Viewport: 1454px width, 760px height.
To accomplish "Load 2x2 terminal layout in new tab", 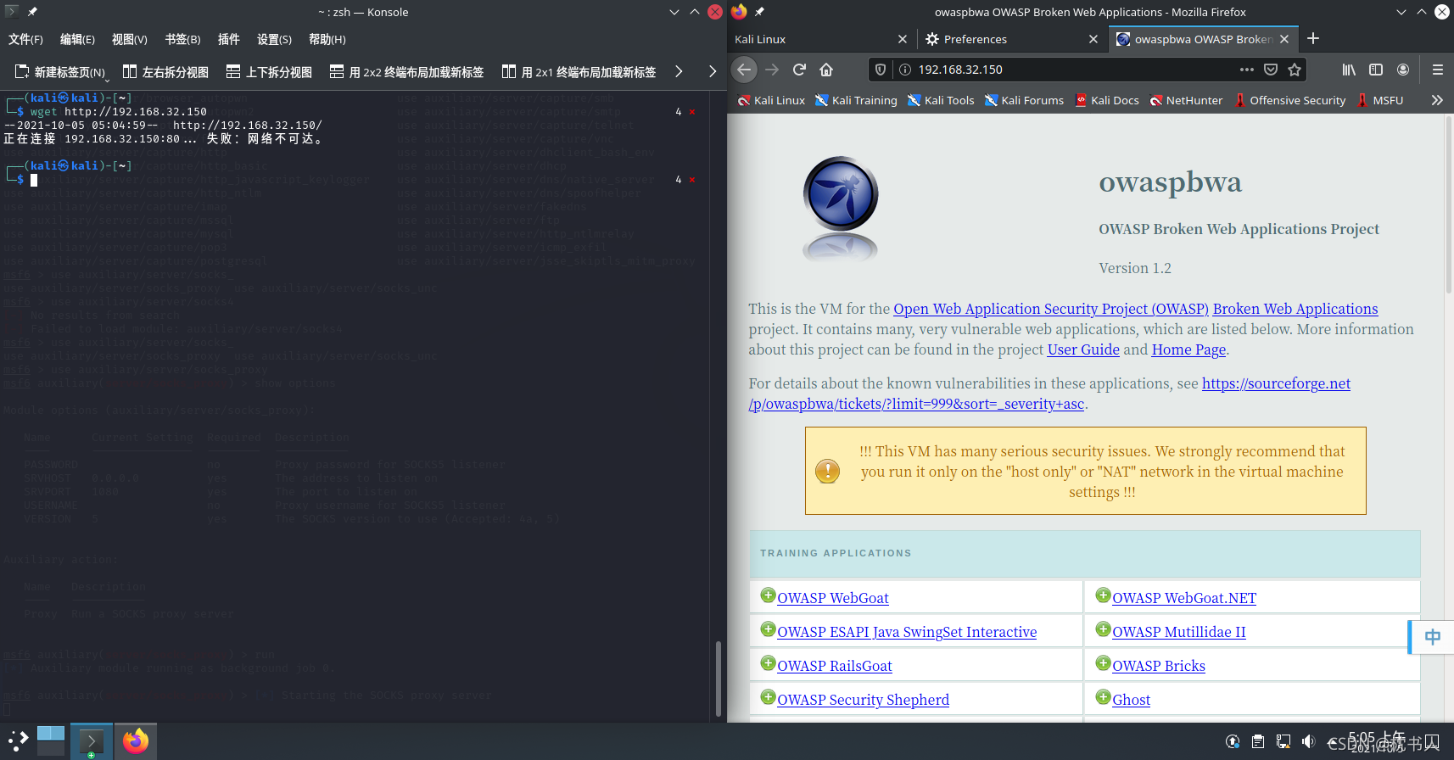I will tap(406, 72).
